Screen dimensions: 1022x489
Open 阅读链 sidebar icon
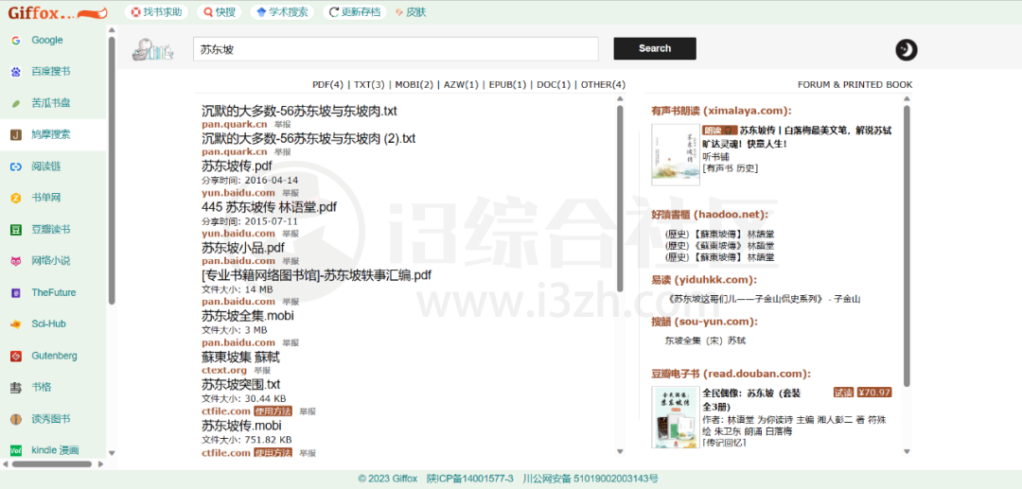tap(16, 166)
